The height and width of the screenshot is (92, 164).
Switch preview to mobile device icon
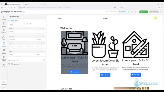click(x=136, y=12)
